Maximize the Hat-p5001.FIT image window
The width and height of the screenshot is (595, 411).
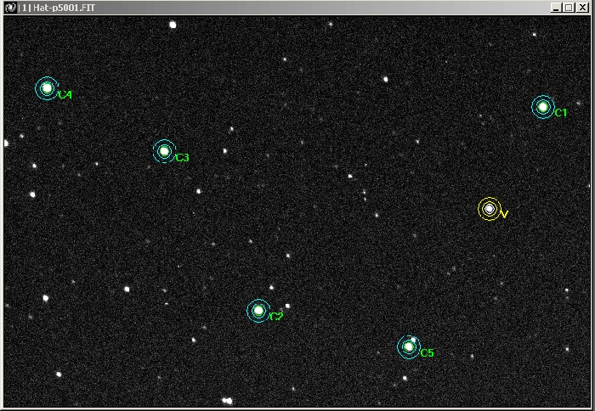coord(569,8)
